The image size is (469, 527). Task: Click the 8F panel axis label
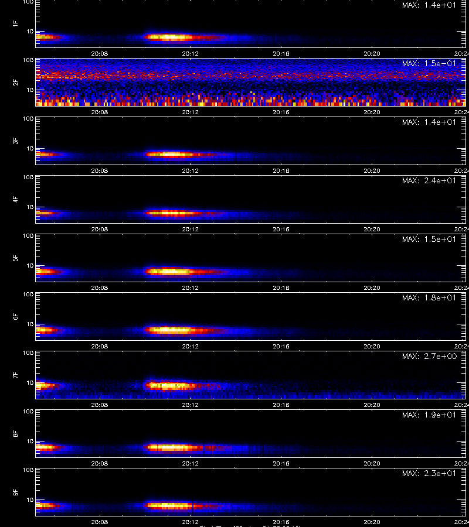coord(15,433)
